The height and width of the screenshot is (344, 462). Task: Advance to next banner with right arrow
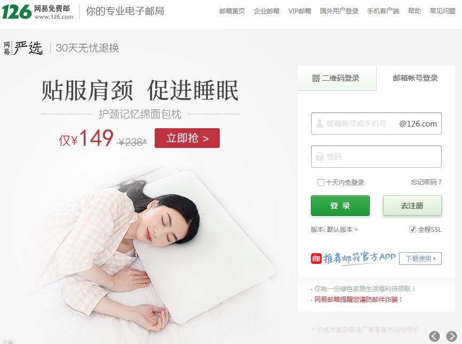point(452,336)
